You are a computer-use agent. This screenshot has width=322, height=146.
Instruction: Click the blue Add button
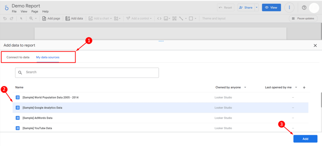pos(305,139)
